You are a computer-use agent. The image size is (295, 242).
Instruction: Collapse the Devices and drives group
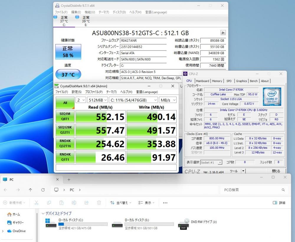(43, 213)
